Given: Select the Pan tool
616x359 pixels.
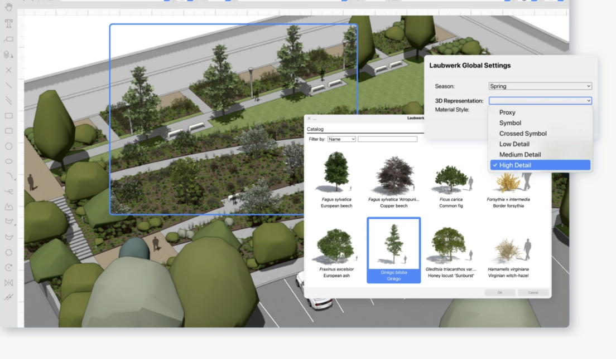Looking at the screenshot, I should coord(8,8).
